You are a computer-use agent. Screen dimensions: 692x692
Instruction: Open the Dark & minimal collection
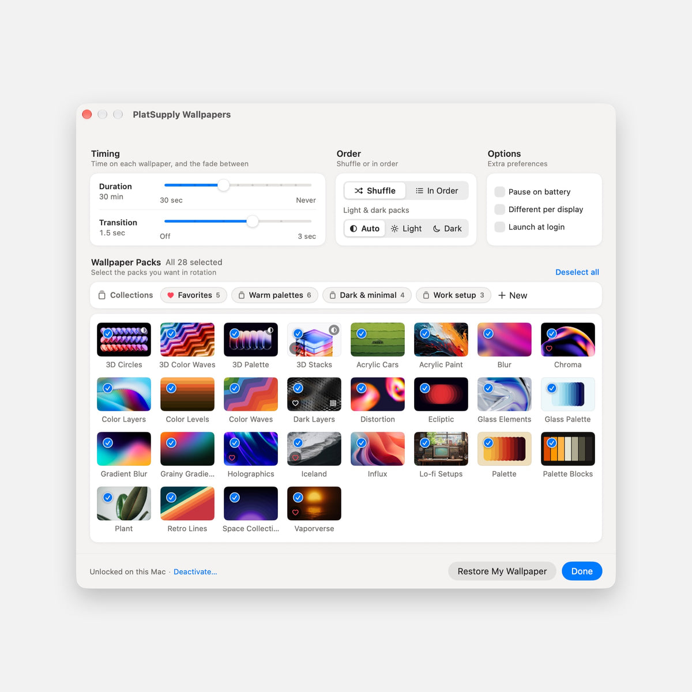click(367, 295)
